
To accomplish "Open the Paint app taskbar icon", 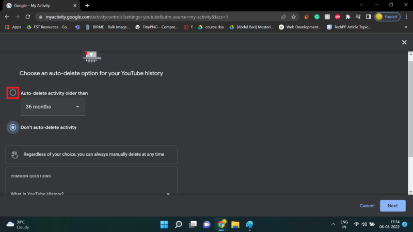I will point(249,224).
